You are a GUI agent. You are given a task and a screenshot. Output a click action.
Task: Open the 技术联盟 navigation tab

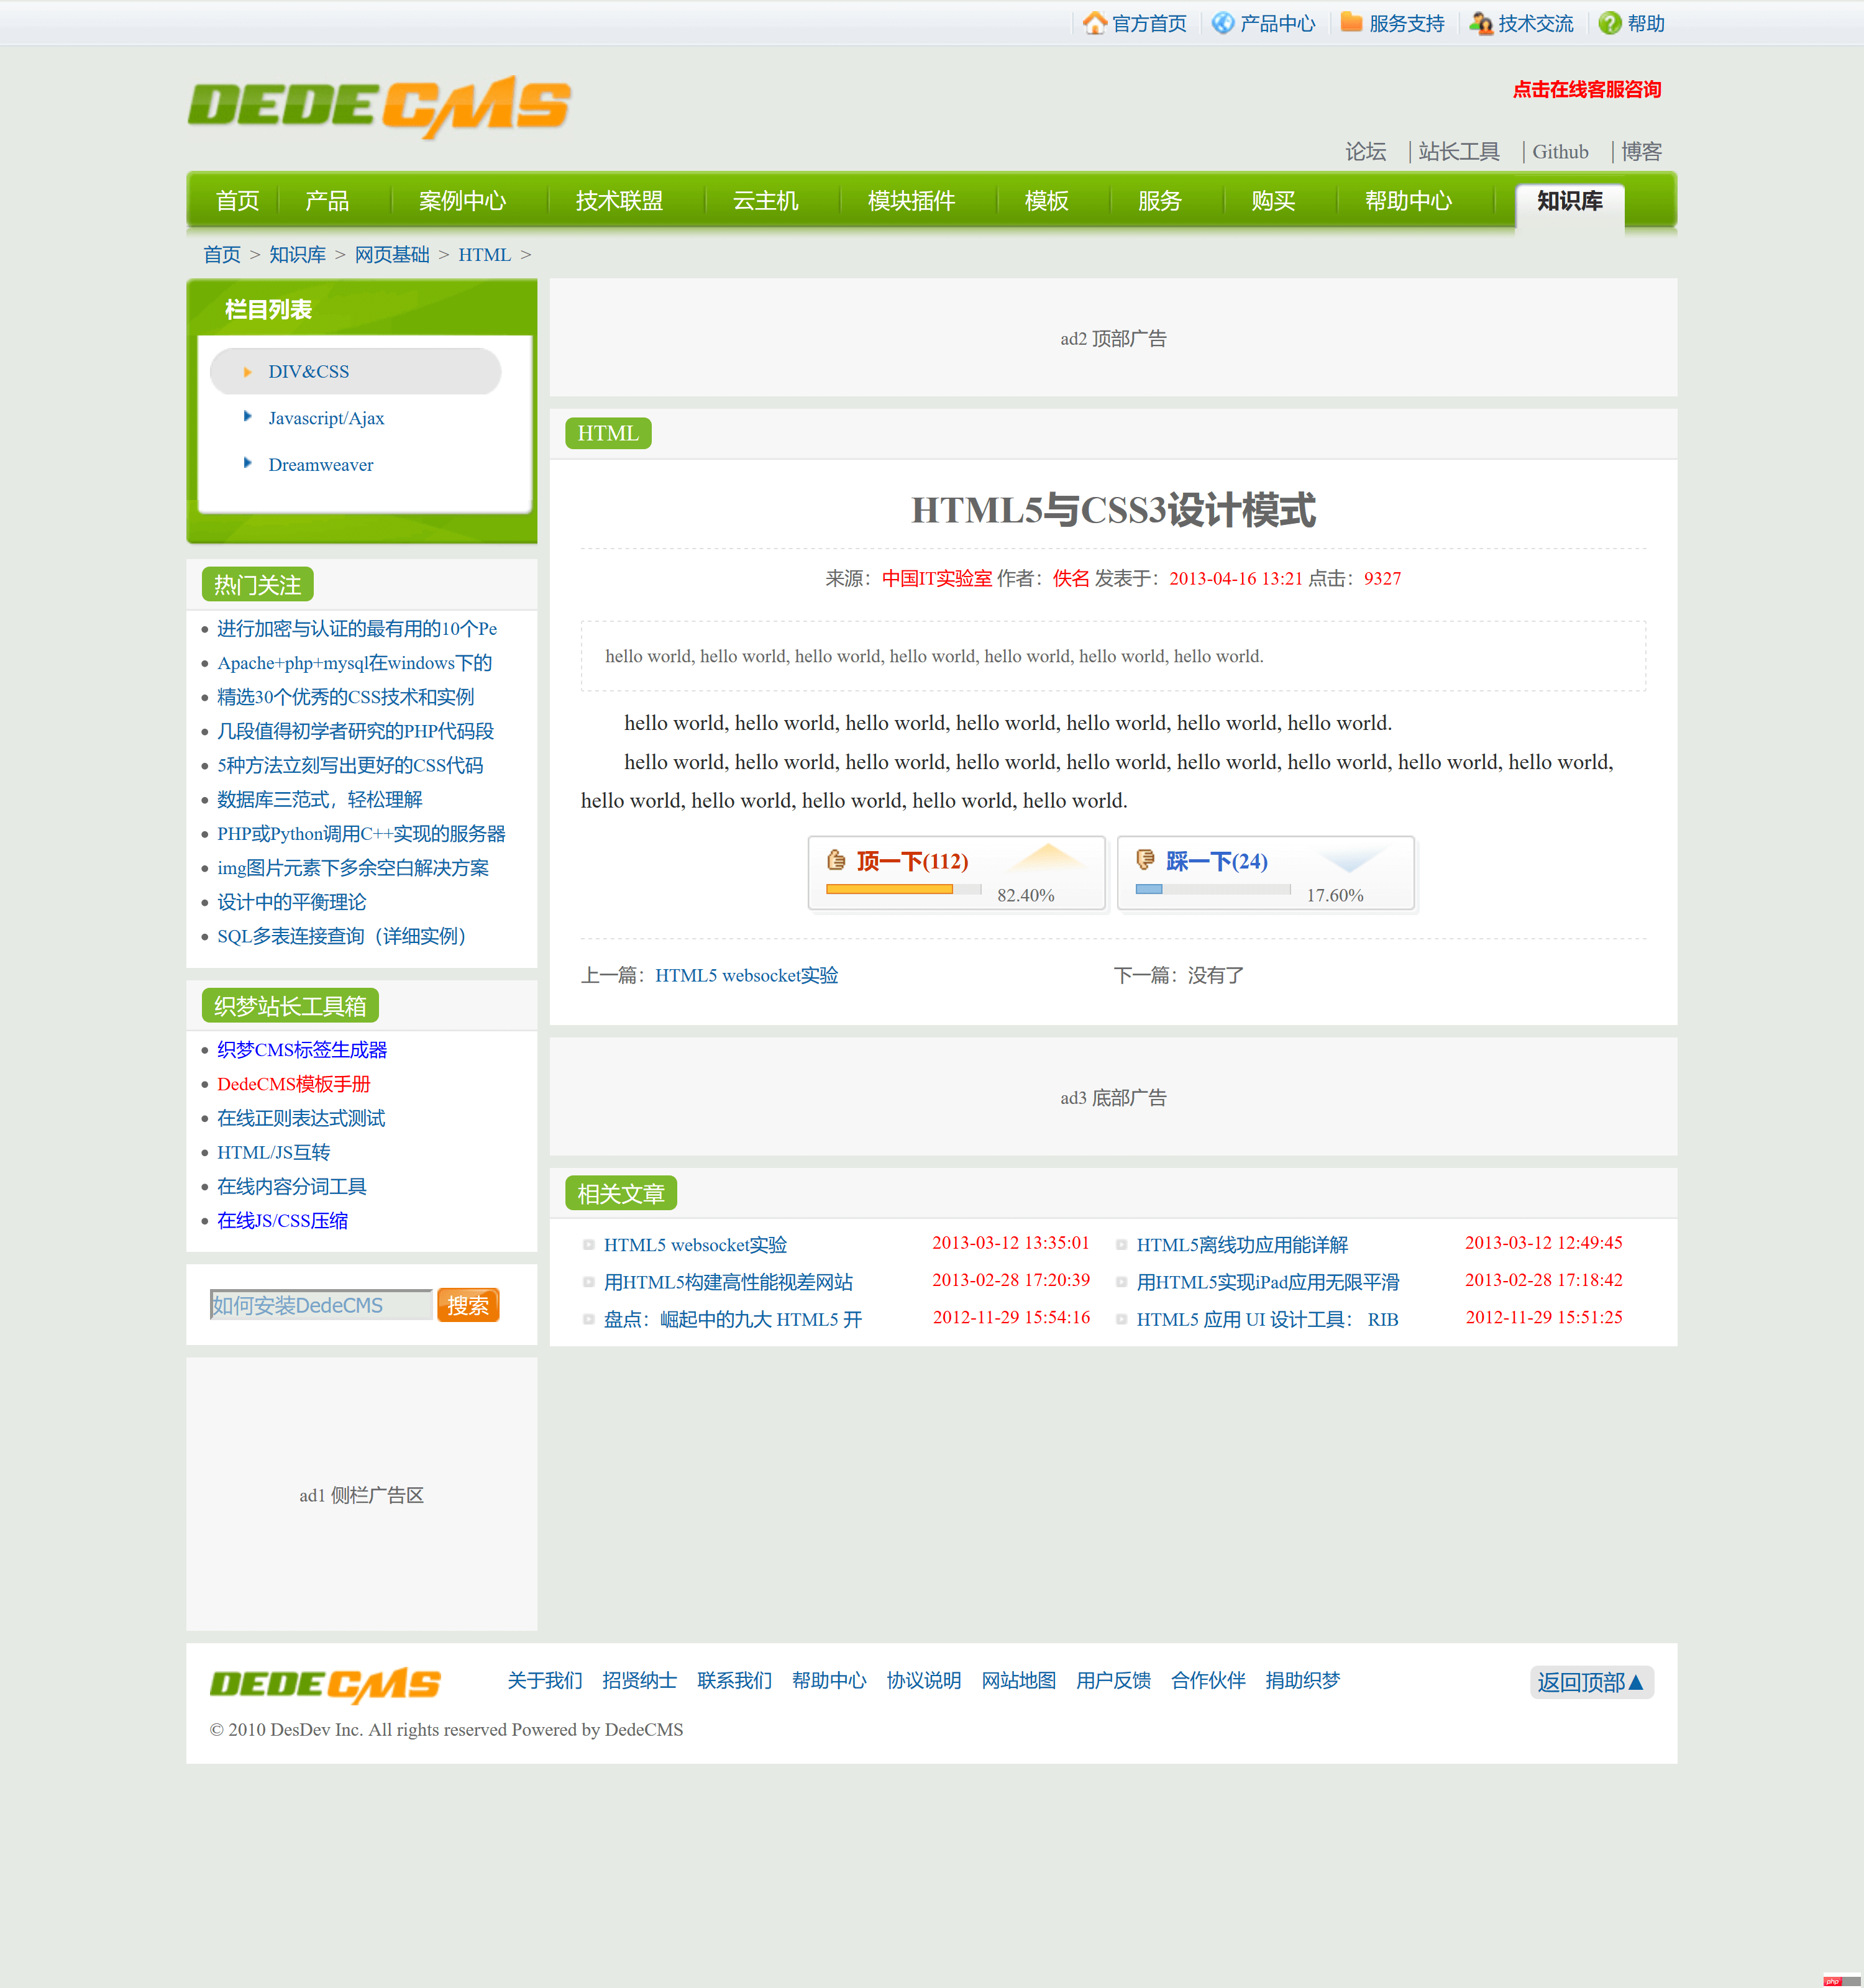[619, 201]
